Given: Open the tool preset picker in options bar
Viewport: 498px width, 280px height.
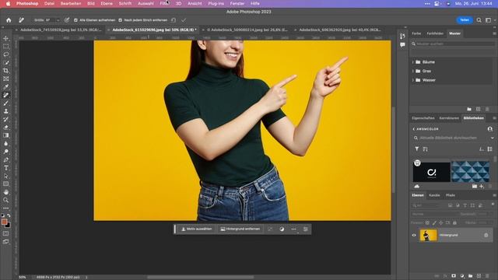Looking at the screenshot, I should [21, 20].
